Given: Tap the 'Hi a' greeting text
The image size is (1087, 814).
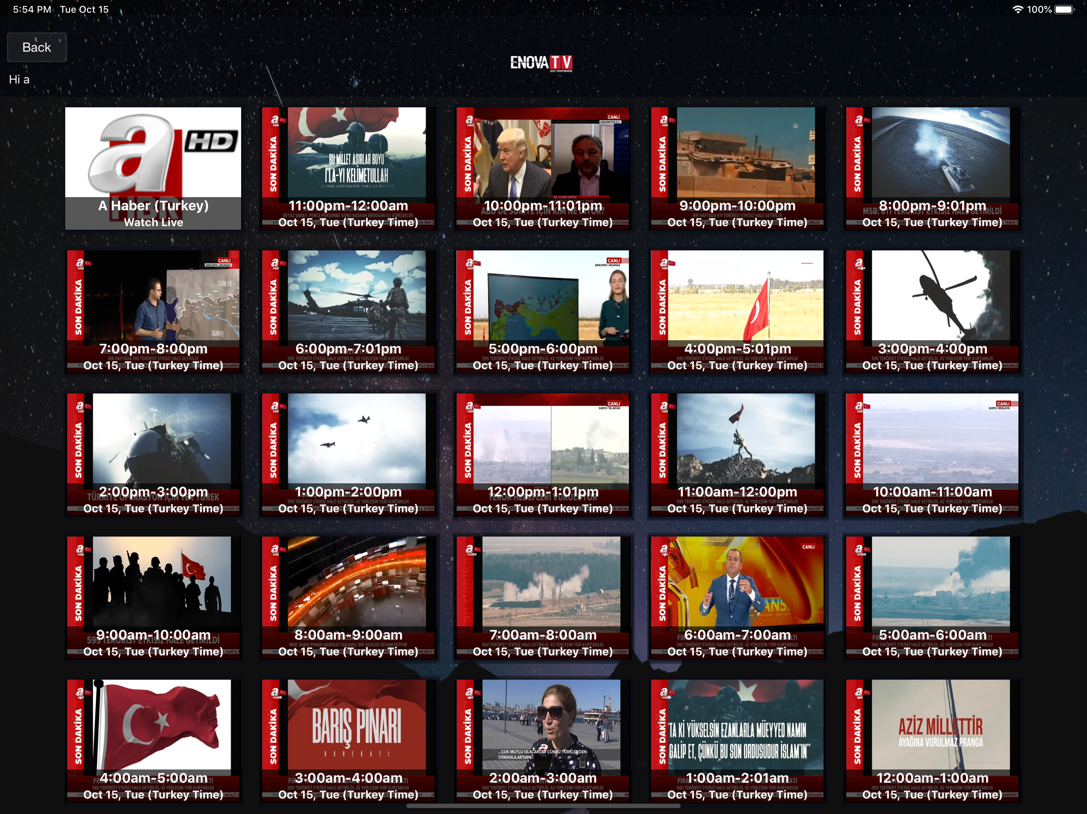Looking at the screenshot, I should [x=19, y=79].
